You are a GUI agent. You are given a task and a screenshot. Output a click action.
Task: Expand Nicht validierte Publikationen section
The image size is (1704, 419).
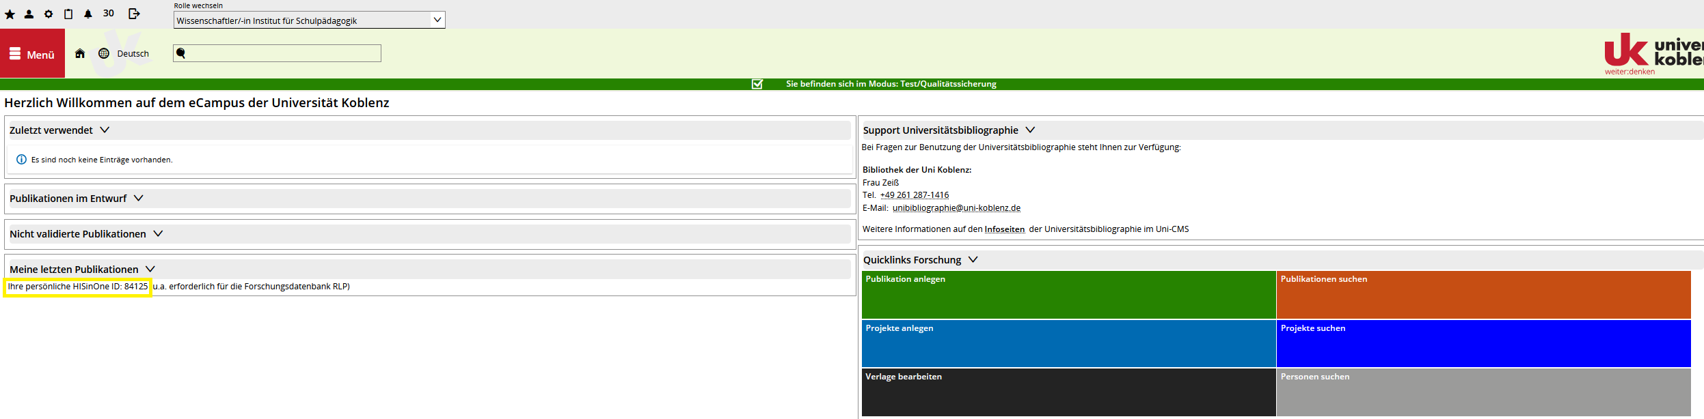(158, 234)
